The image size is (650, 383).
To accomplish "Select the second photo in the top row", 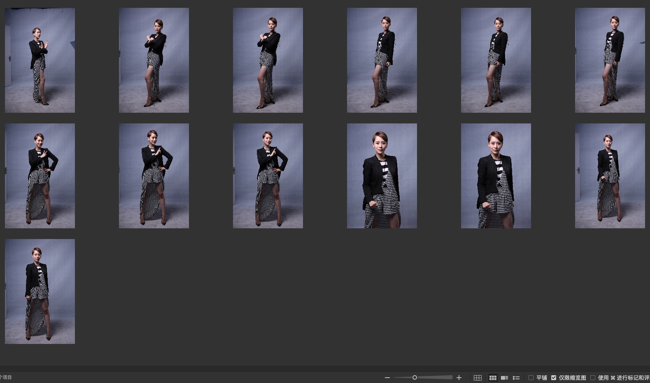I will click(154, 60).
